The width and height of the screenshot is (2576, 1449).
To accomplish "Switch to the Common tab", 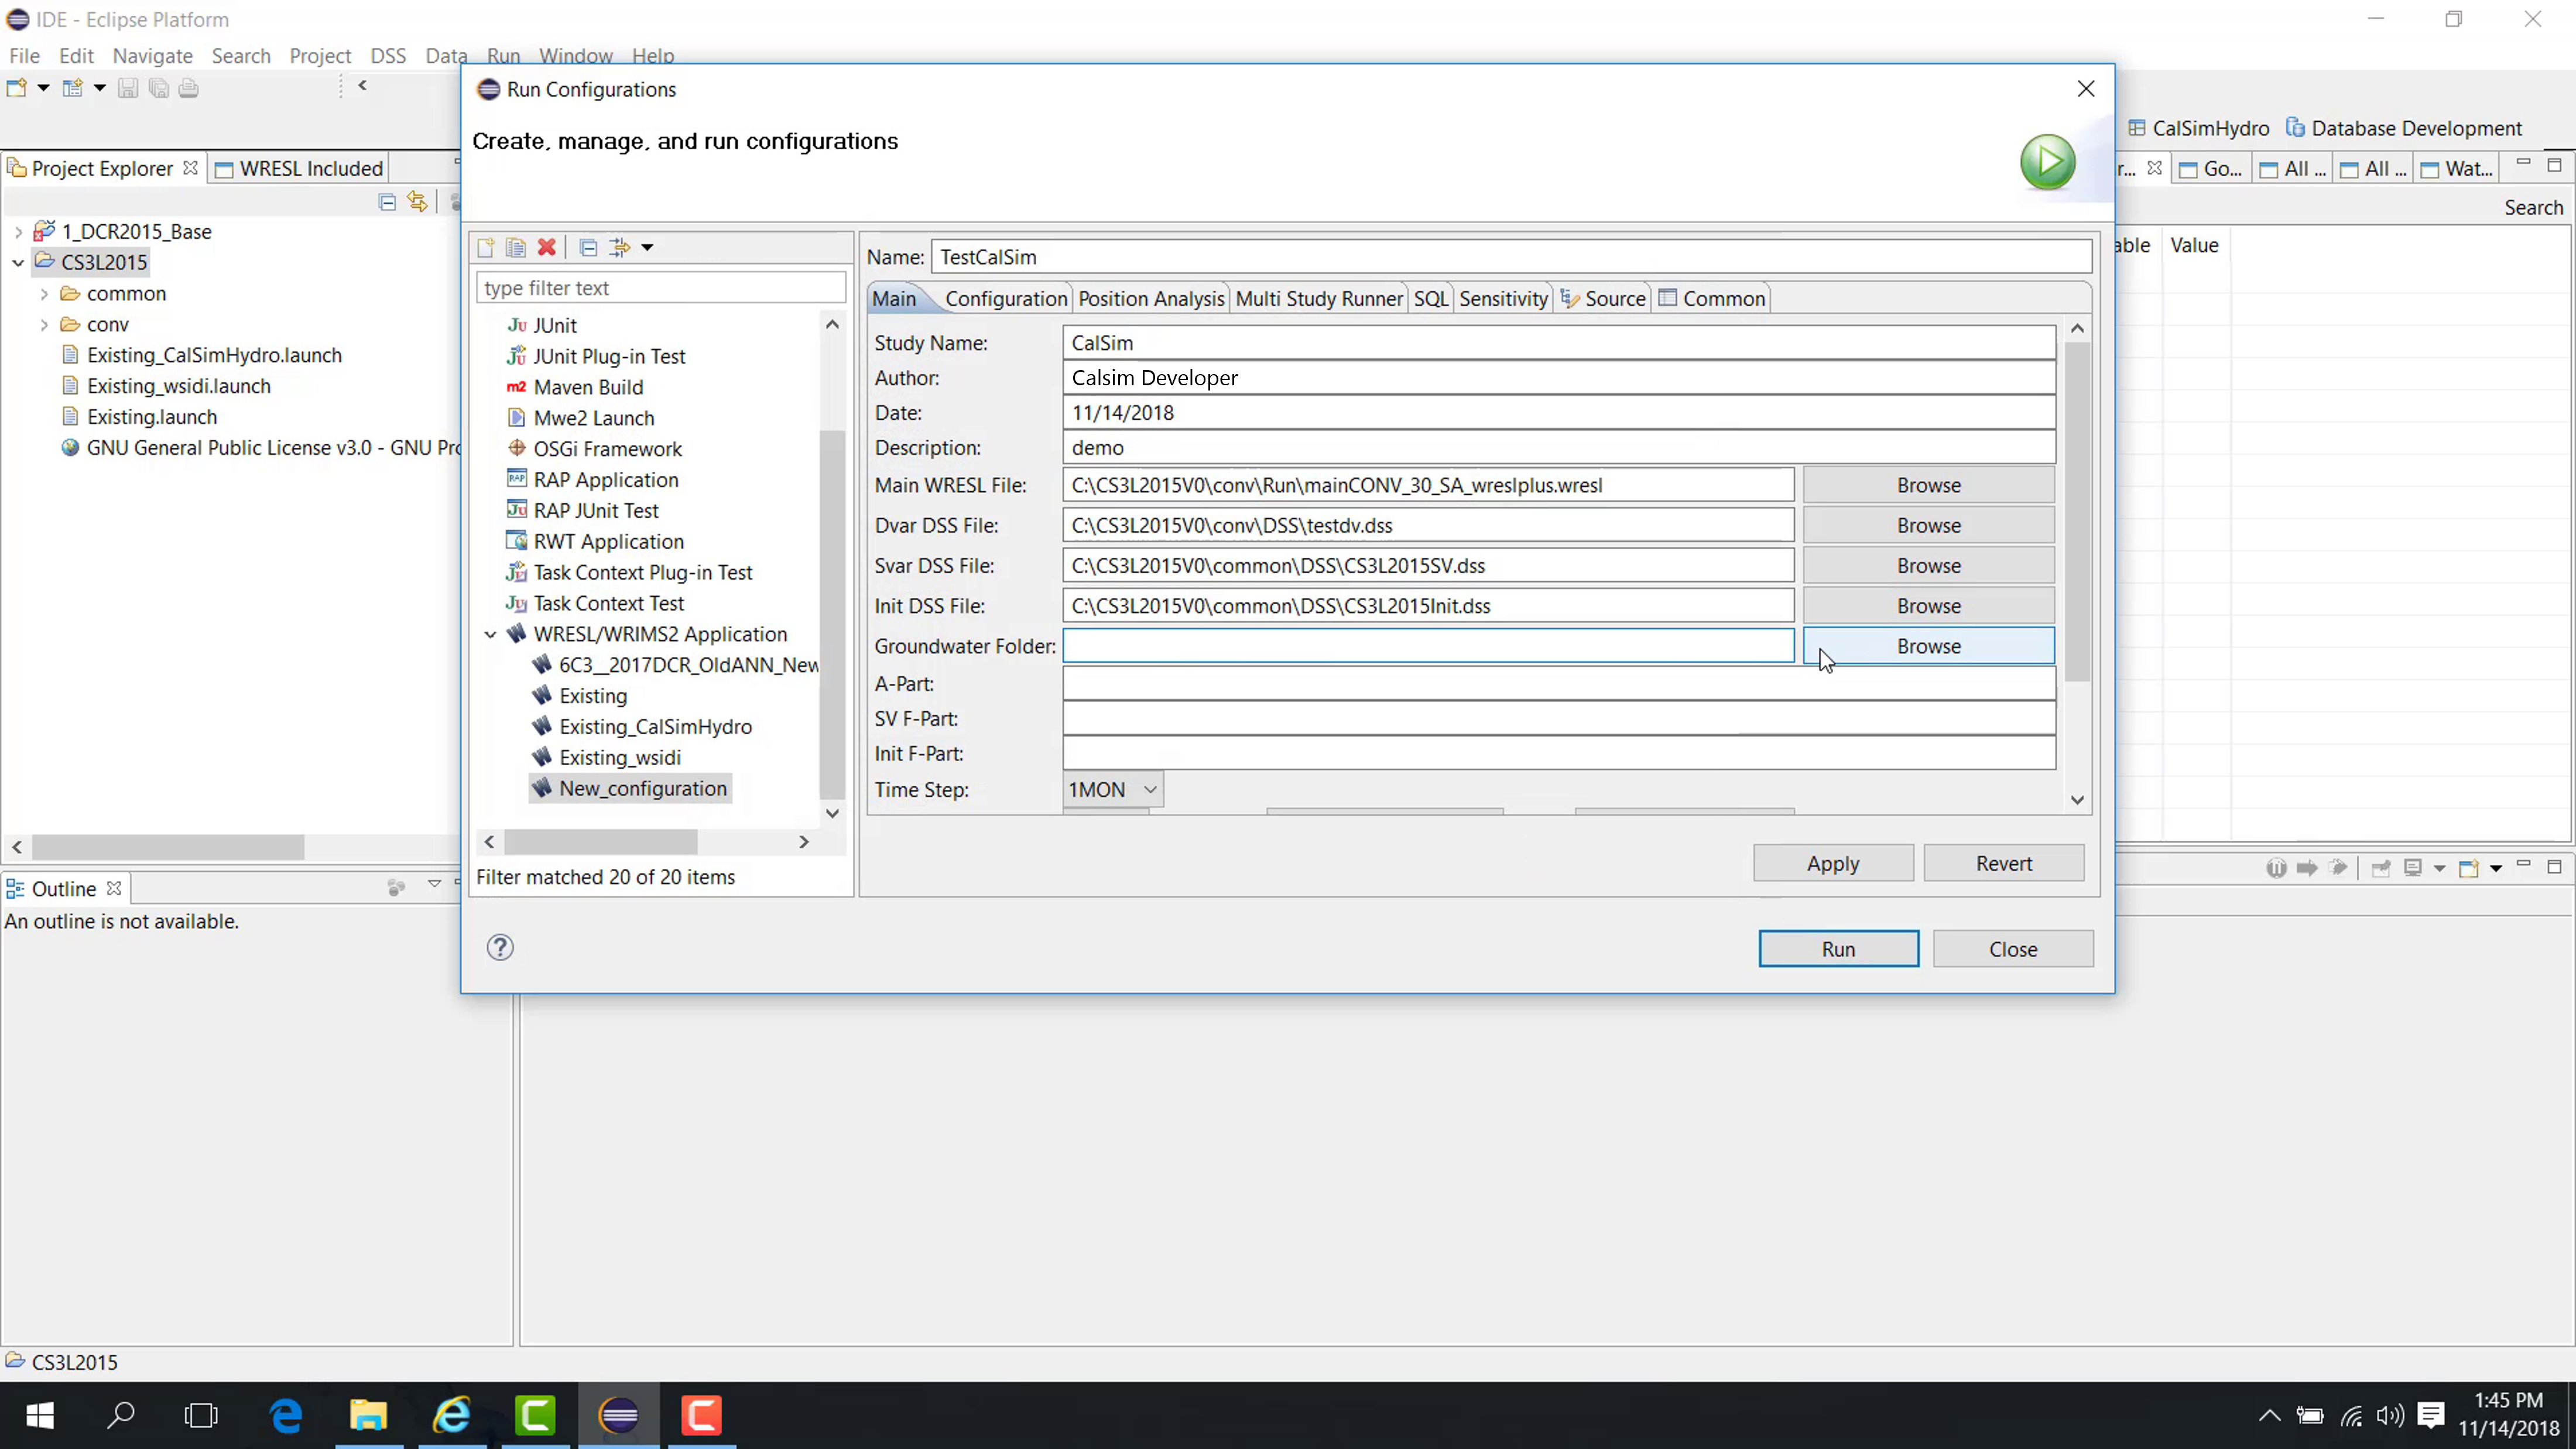I will click(x=1712, y=298).
